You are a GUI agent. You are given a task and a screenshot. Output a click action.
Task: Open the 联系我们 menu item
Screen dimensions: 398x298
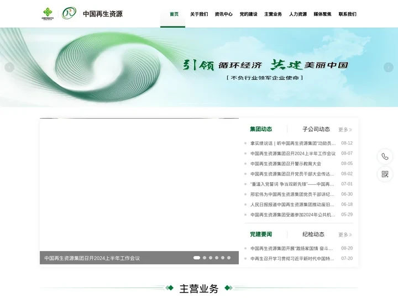348,14
